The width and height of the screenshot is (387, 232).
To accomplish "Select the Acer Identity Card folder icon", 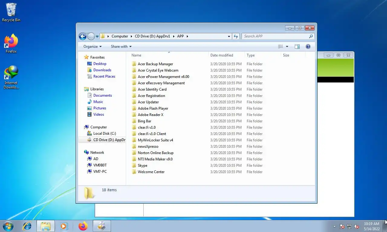I will pyautogui.click(x=134, y=89).
